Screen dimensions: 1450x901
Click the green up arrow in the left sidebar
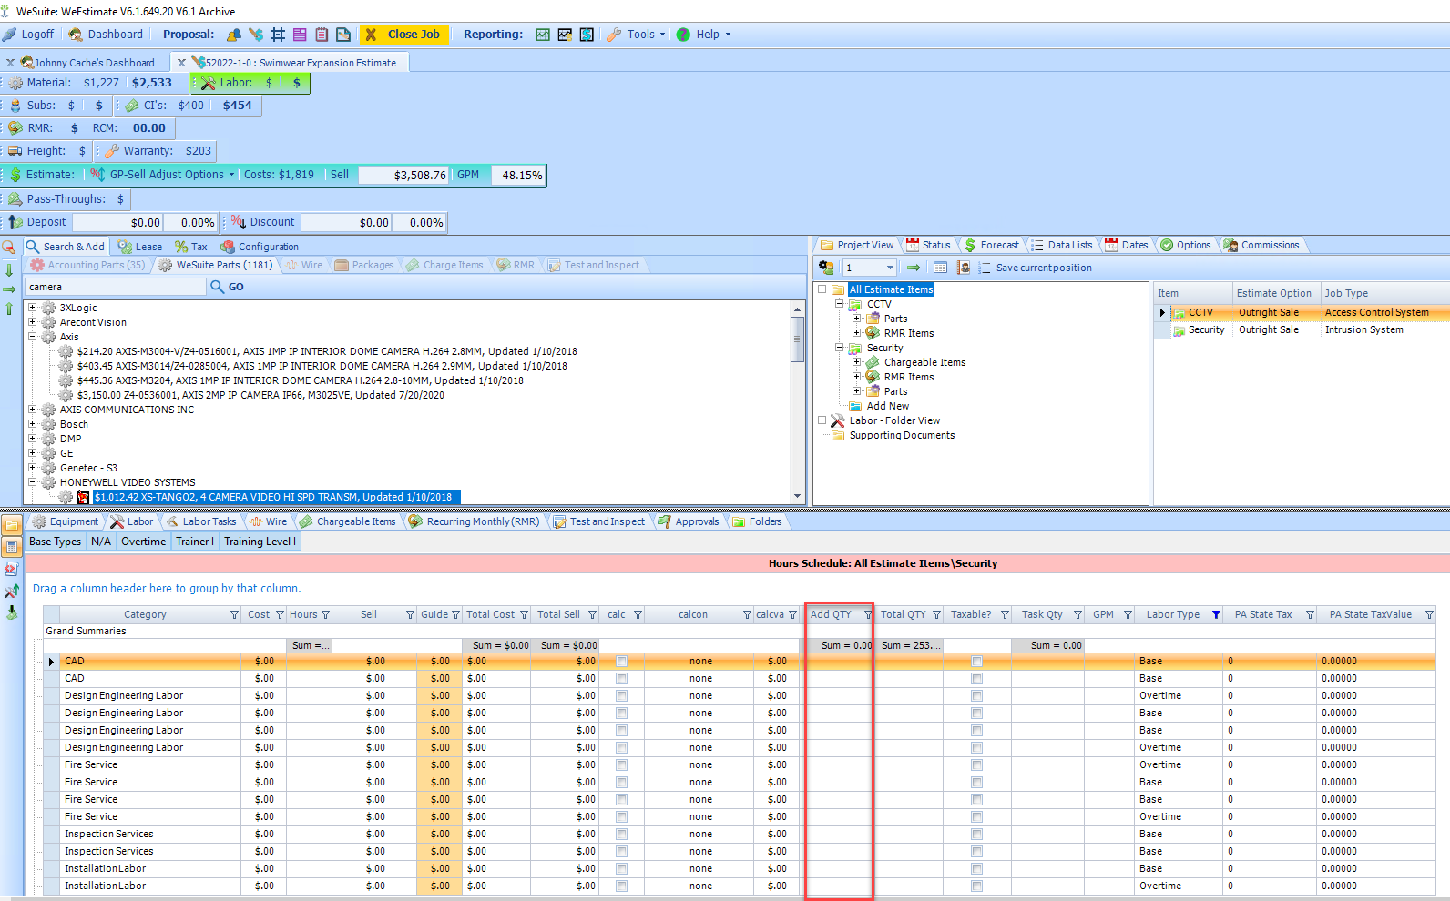point(9,309)
